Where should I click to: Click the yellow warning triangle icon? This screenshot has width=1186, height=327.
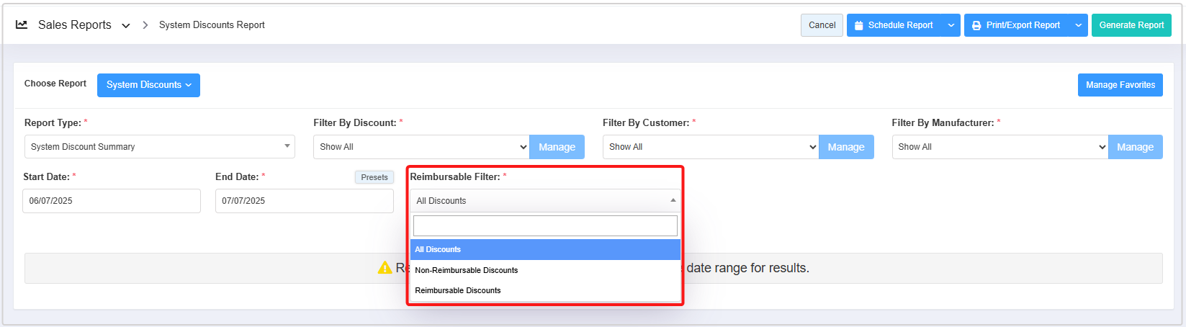click(385, 268)
